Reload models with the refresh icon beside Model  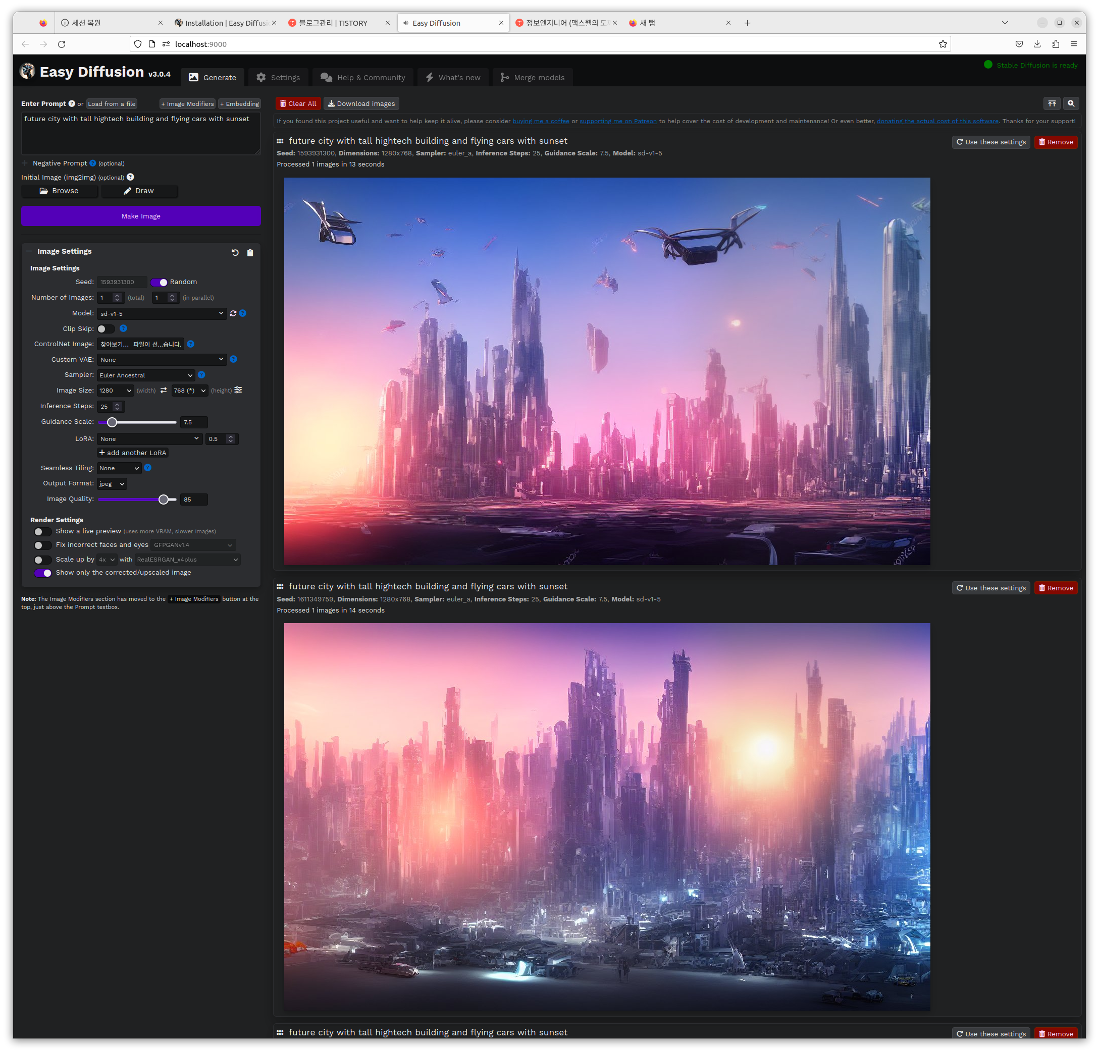(233, 313)
